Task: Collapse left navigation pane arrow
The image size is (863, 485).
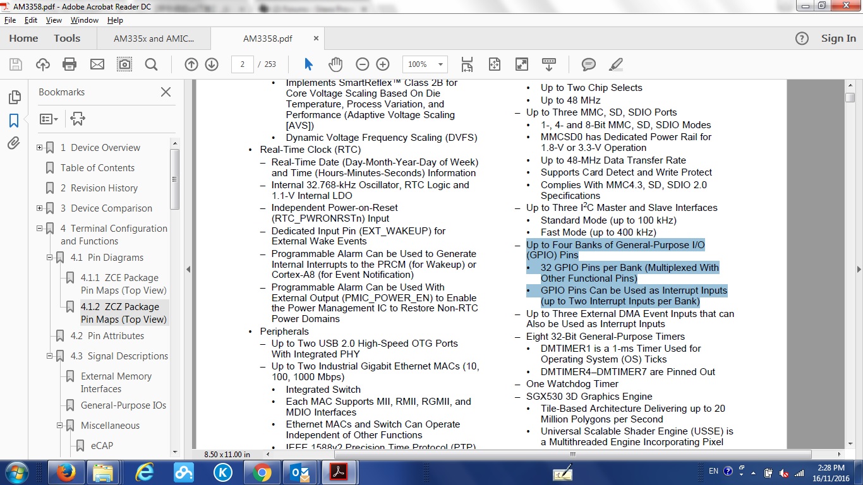Action: (x=188, y=269)
